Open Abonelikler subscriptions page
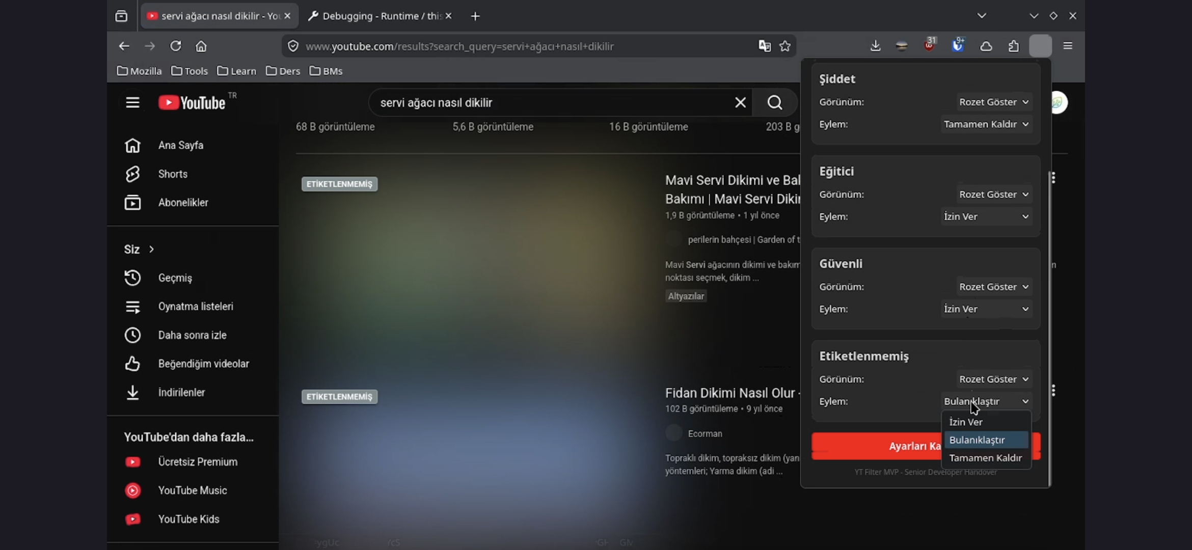The image size is (1192, 550). [193, 202]
